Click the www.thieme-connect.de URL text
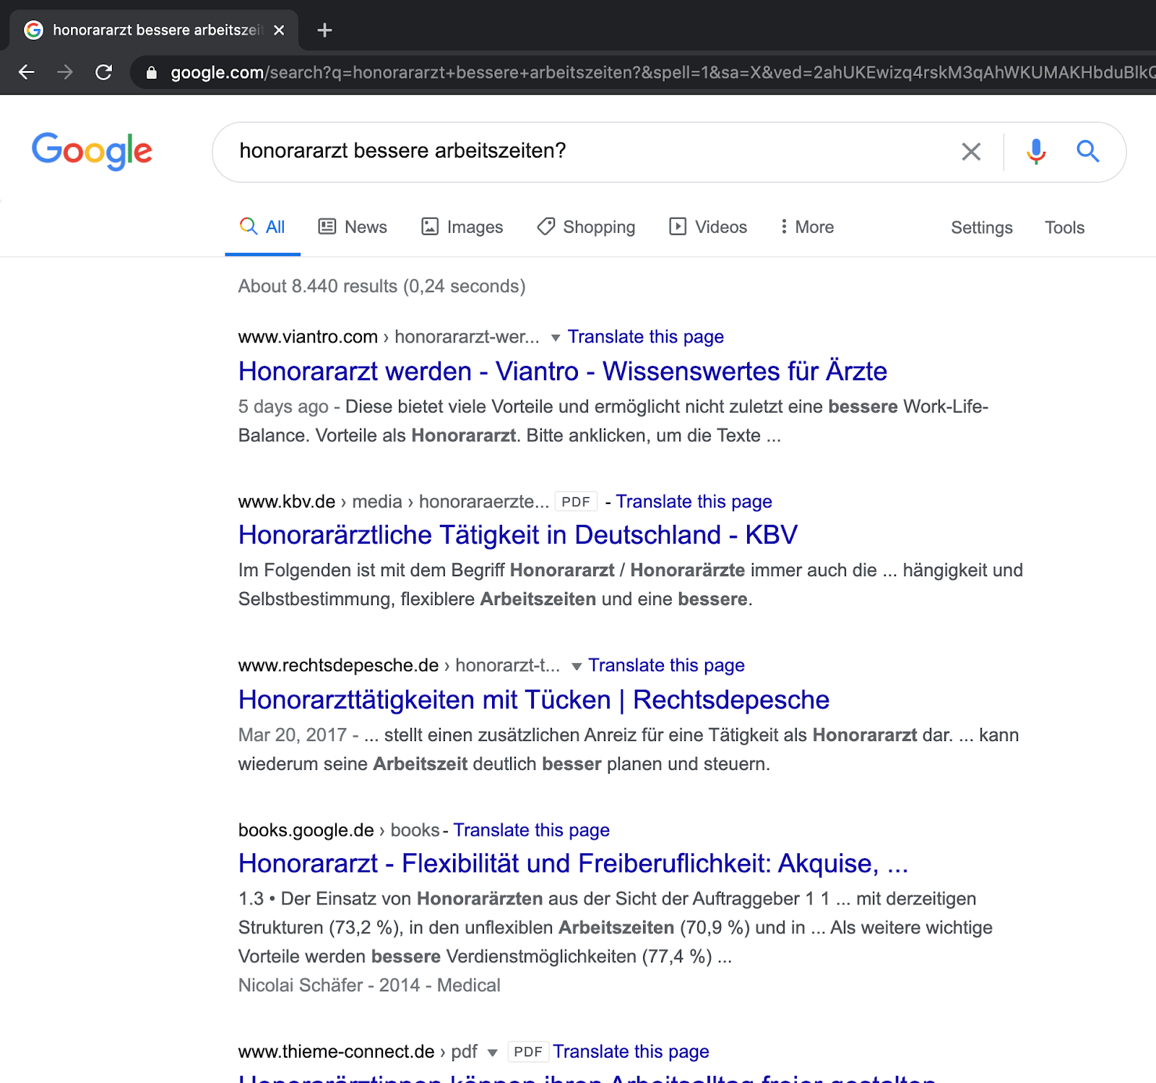Image resolution: width=1156 pixels, height=1083 pixels. click(x=336, y=1051)
